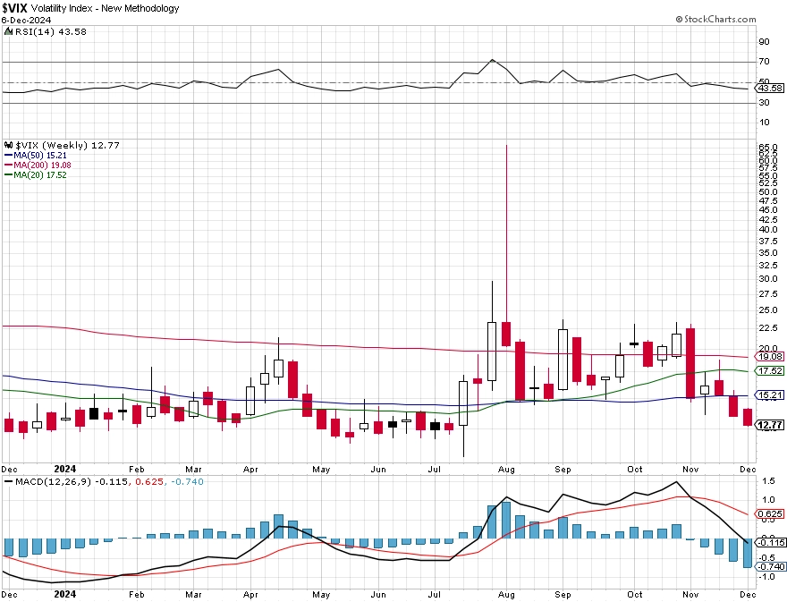787x602 pixels.
Task: Click the MA(20) green legend label
Action: [x=40, y=174]
